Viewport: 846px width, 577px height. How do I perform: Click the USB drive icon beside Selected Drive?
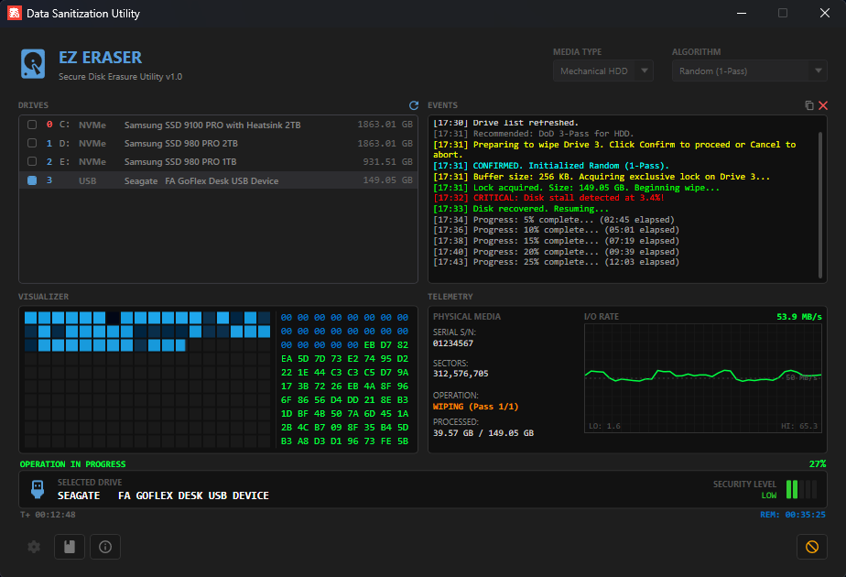38,489
